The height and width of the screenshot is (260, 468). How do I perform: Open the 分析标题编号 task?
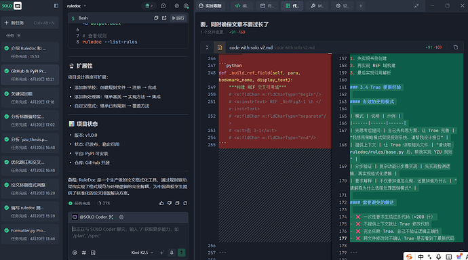point(30,121)
